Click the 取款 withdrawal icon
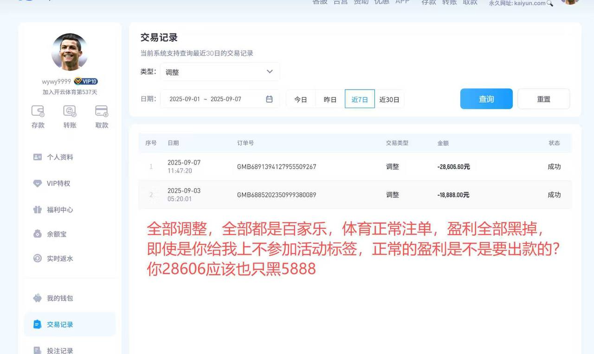The height and width of the screenshot is (354, 594). pyautogui.click(x=101, y=117)
